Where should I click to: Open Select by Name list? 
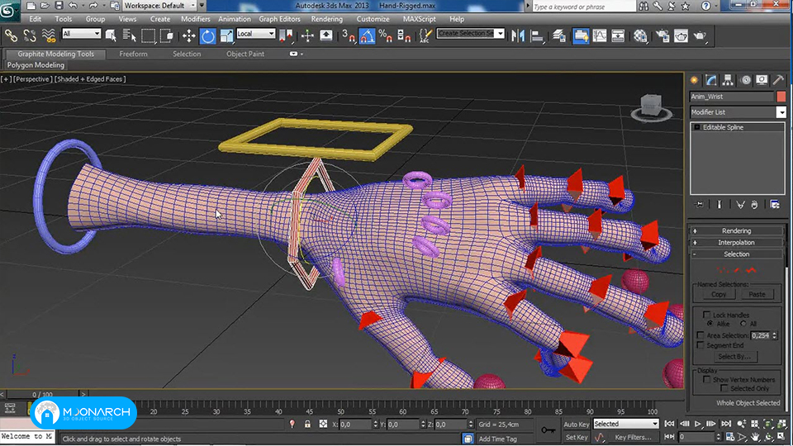point(129,36)
